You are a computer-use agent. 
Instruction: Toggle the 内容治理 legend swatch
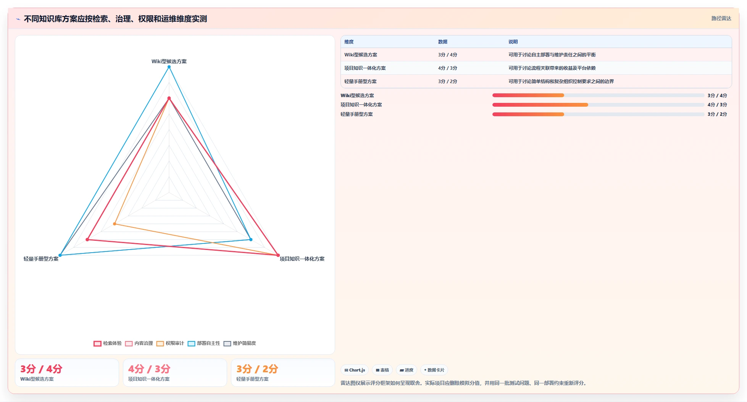coord(129,343)
